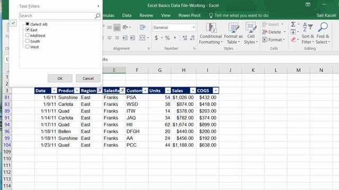Check the West checkbox
This screenshot has width=339, height=190.
[x=28, y=46]
